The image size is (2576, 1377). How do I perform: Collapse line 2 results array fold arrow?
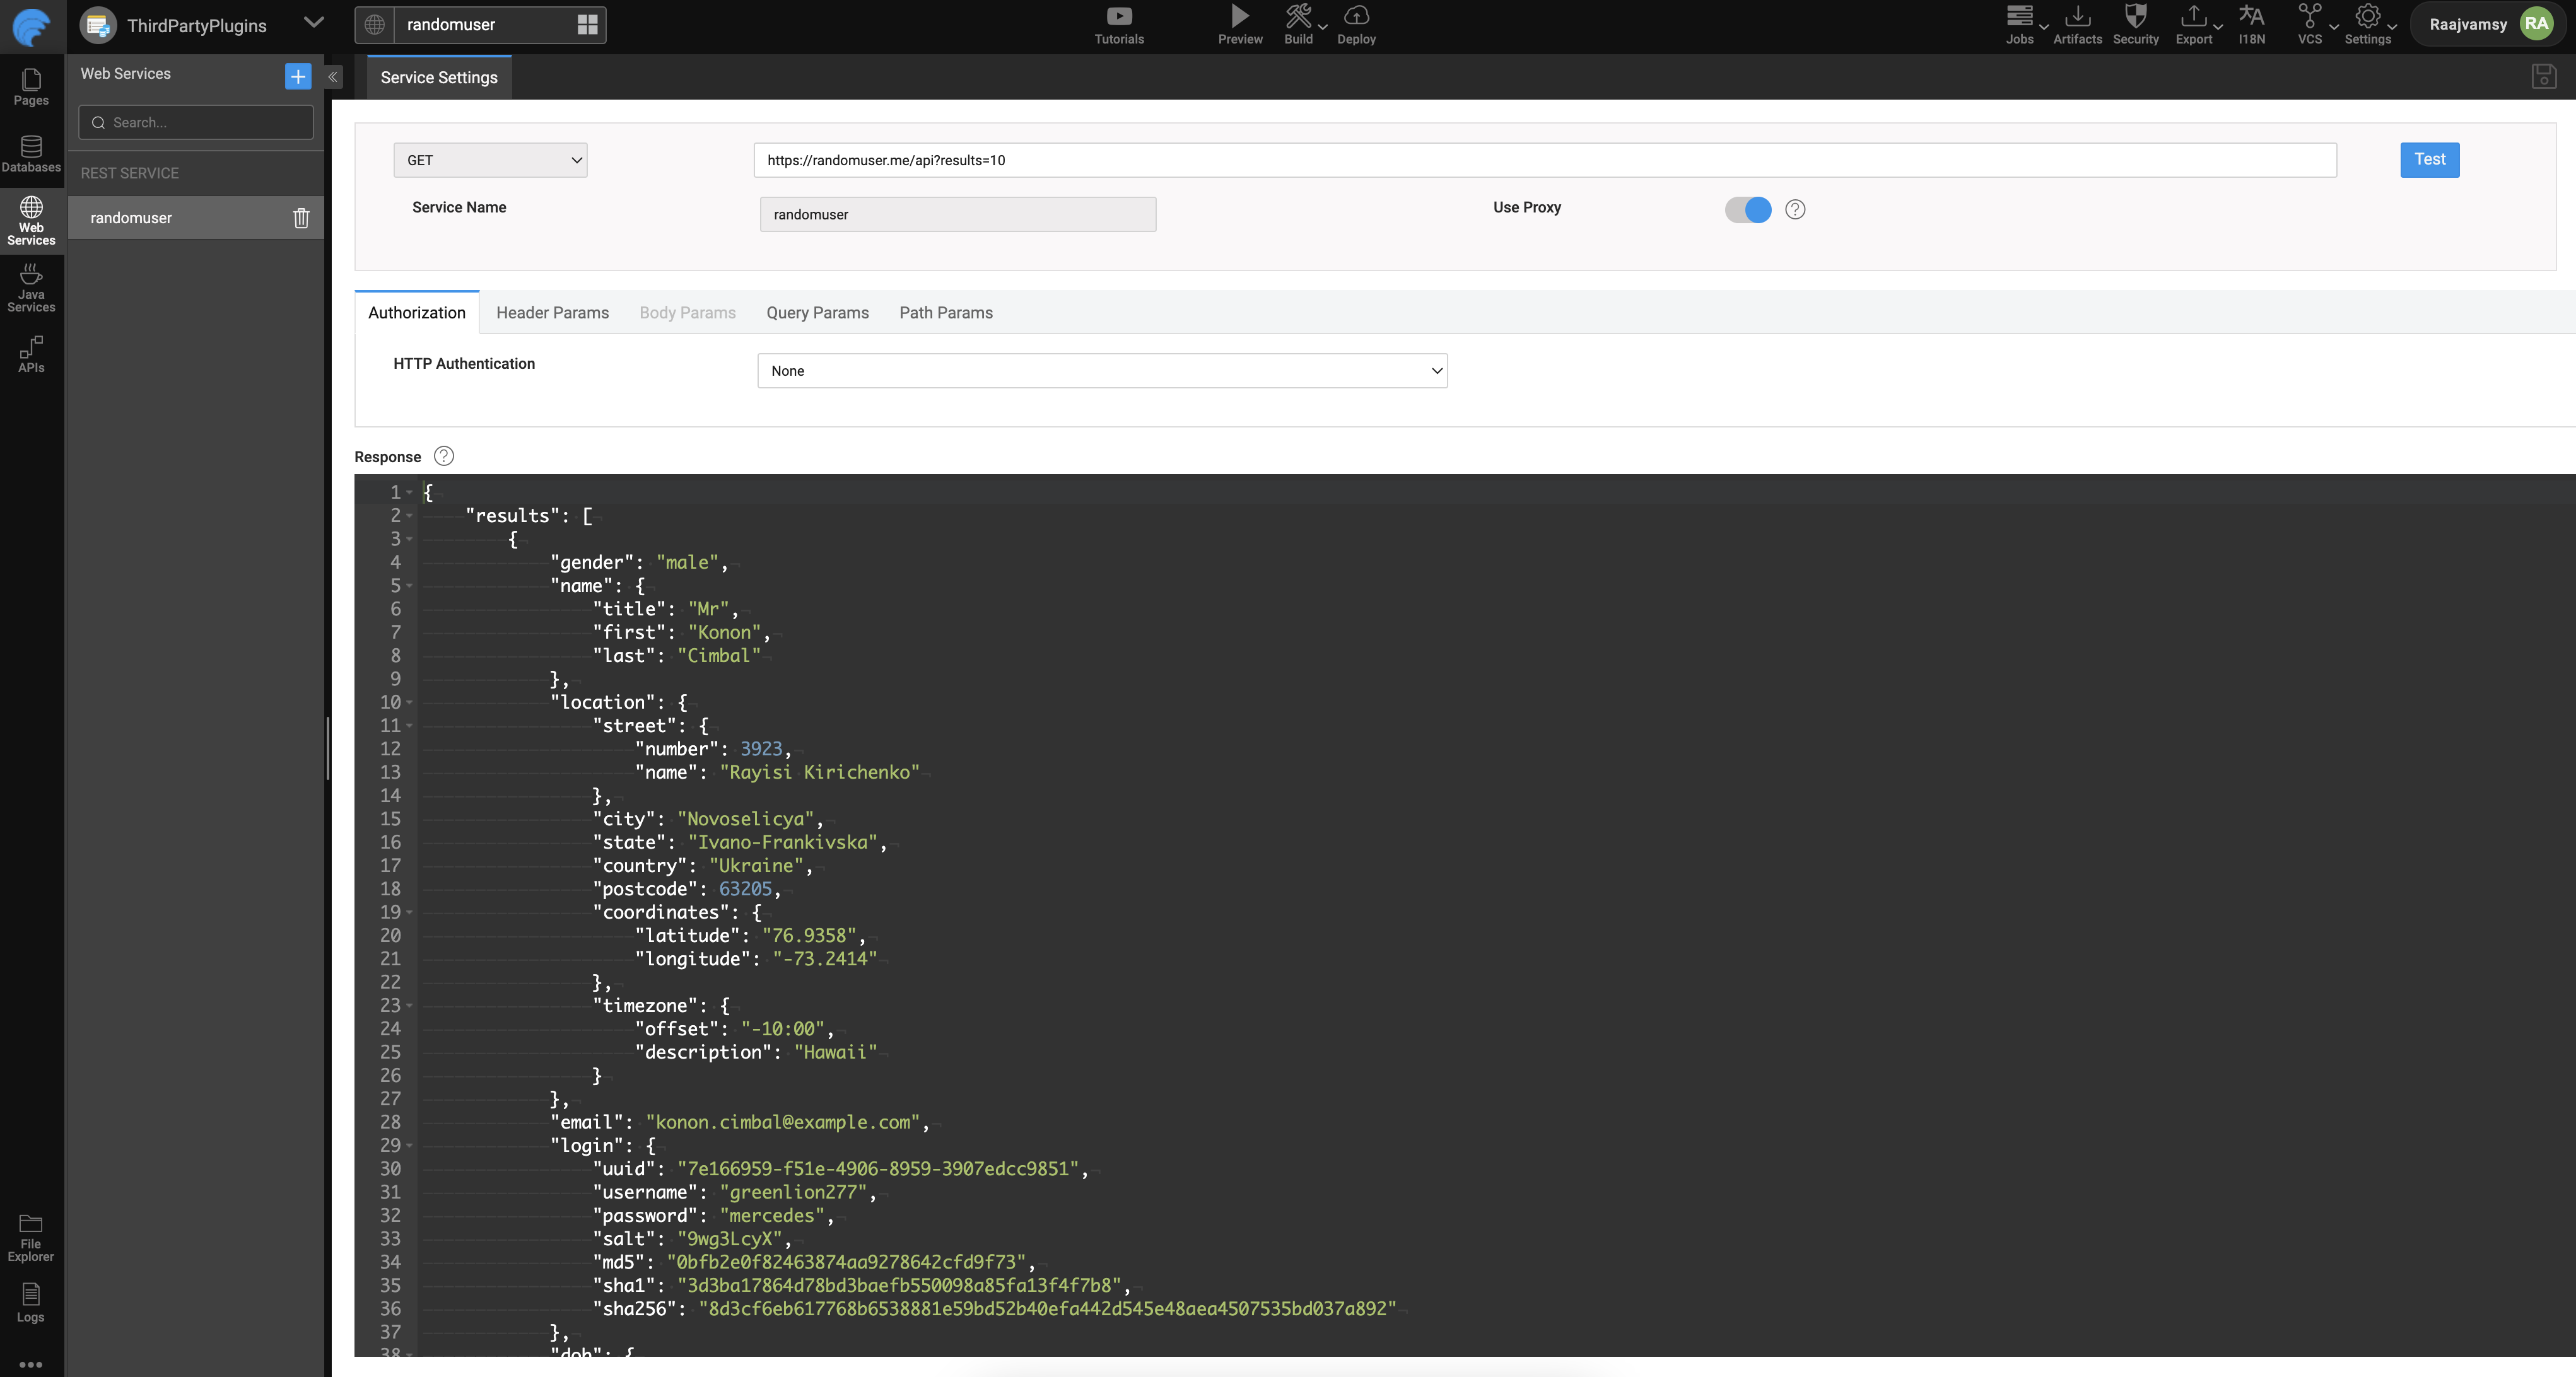(x=409, y=516)
